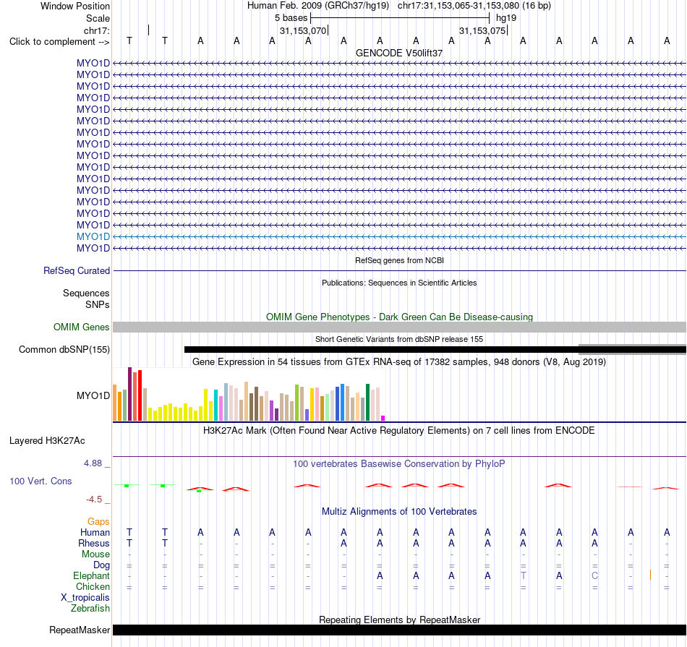Click the dark green GTEx expression bar

point(367,402)
